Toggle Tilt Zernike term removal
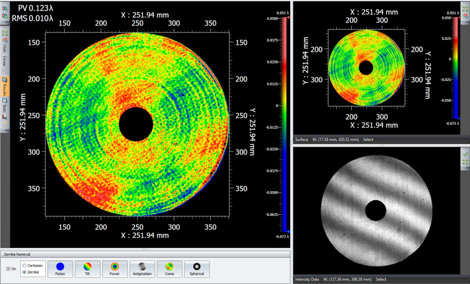 [87, 269]
